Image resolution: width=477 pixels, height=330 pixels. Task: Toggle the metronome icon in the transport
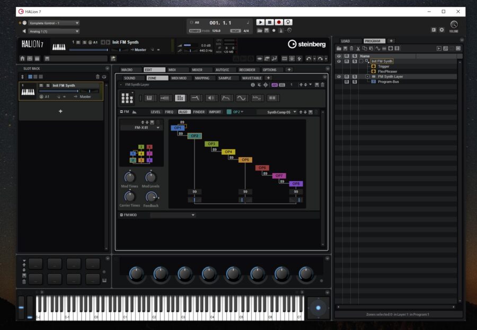[281, 30]
